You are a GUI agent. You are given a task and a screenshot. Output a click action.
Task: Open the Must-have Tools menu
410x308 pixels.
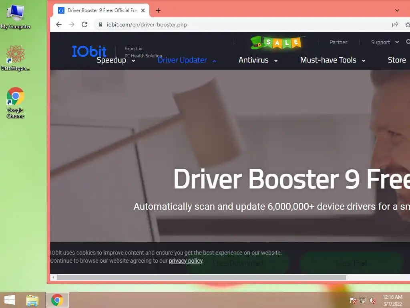point(328,60)
